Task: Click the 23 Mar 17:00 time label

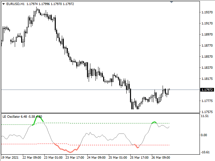Action: [x=75, y=158]
